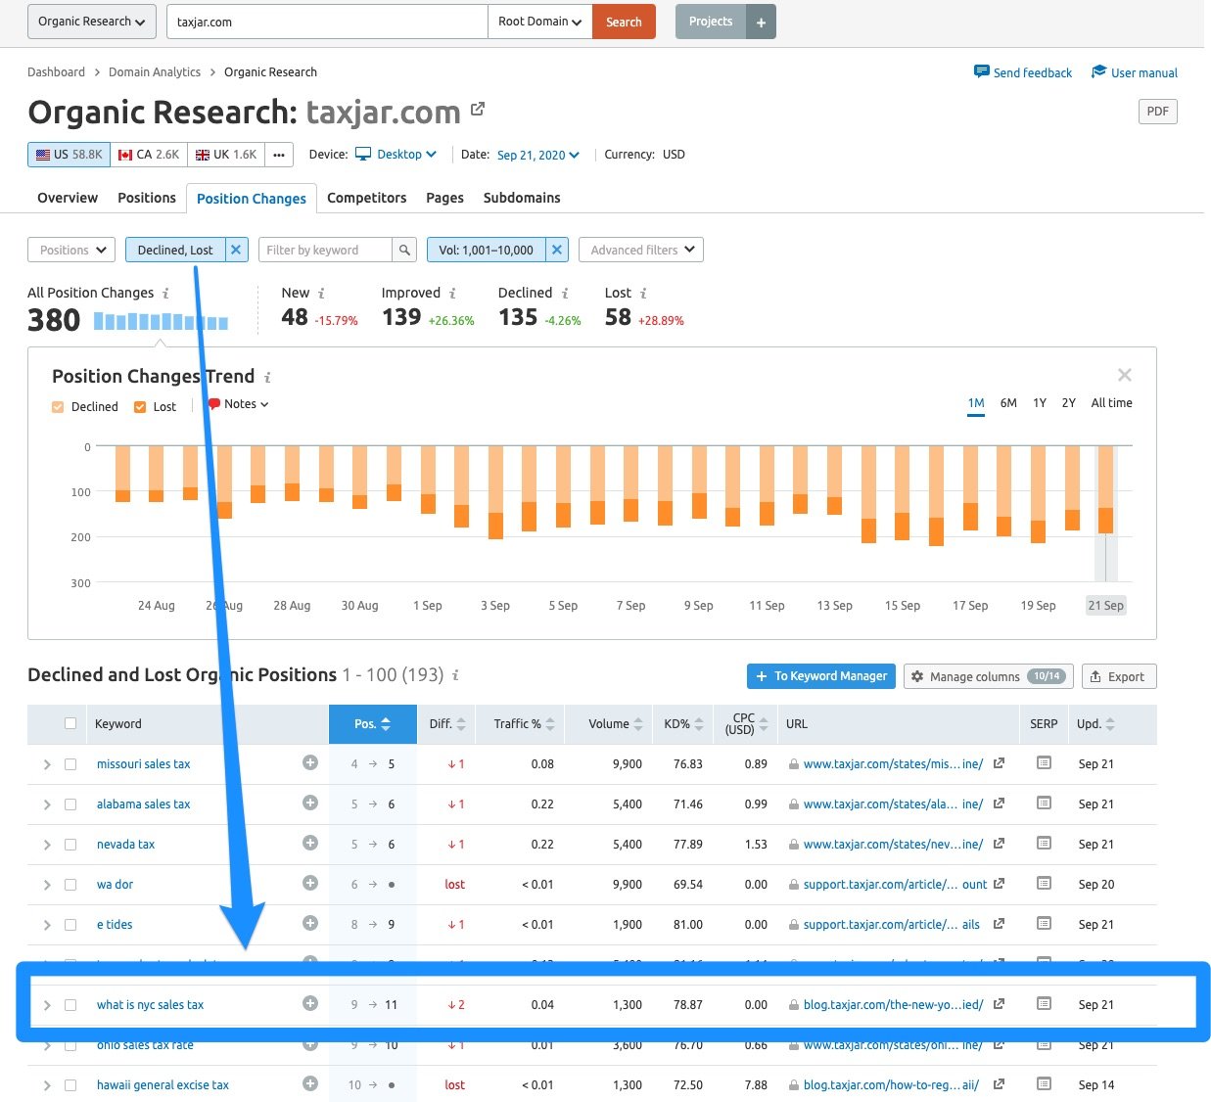1211x1102 pixels.
Task: Open the Advanced filters dropdown
Action: pyautogui.click(x=640, y=250)
